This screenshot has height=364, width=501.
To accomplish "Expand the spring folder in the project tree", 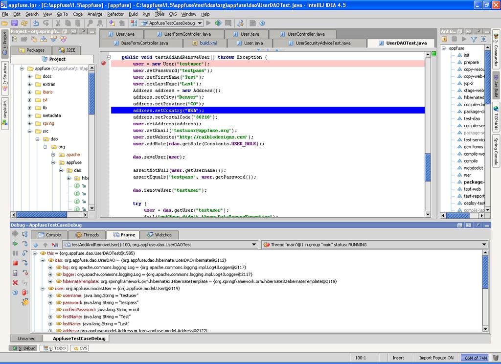I will point(30,123).
